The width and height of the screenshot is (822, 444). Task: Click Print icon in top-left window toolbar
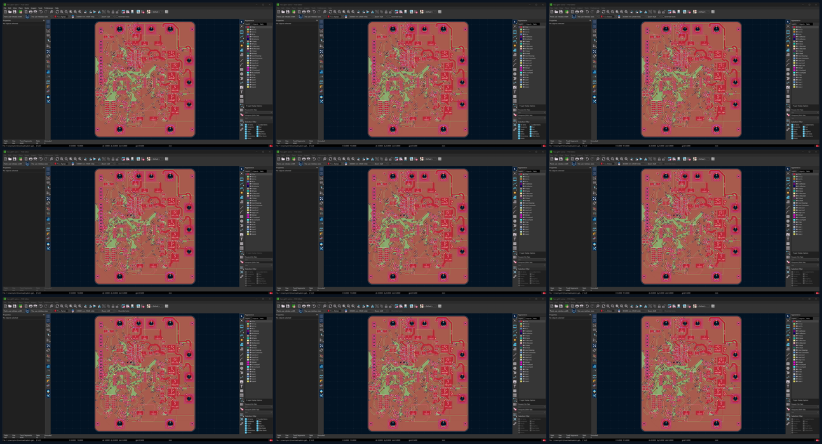click(30, 12)
